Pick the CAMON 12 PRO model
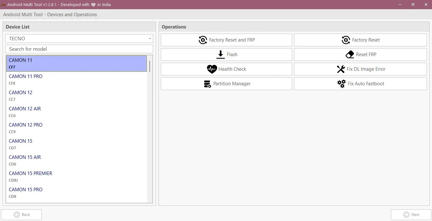 [77, 128]
